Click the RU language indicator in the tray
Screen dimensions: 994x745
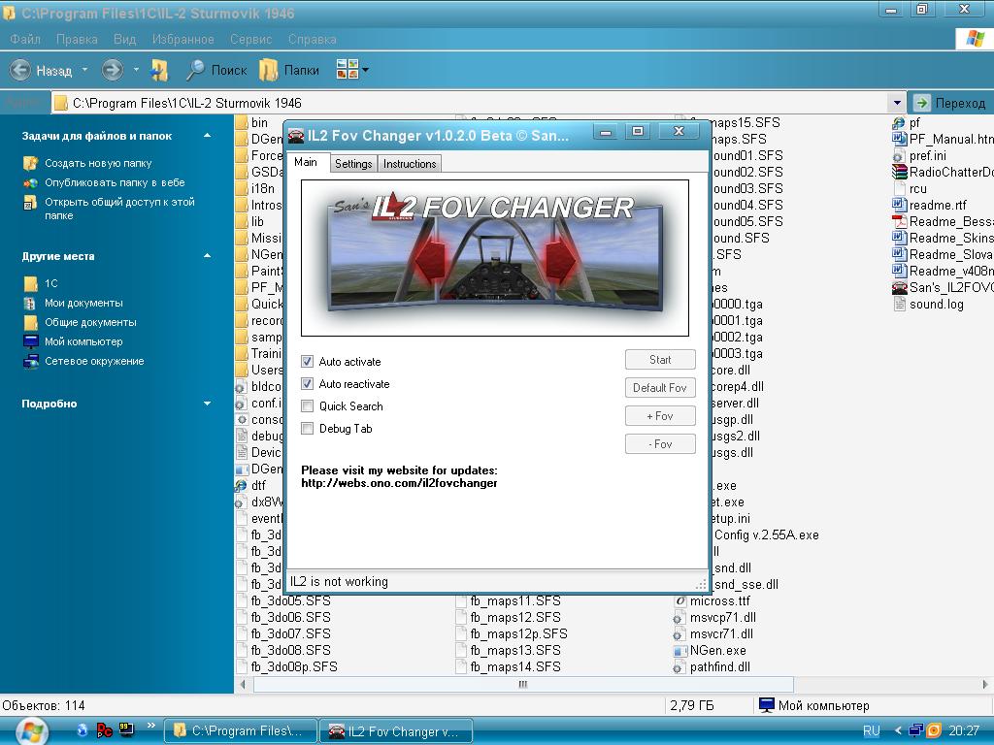(x=872, y=730)
